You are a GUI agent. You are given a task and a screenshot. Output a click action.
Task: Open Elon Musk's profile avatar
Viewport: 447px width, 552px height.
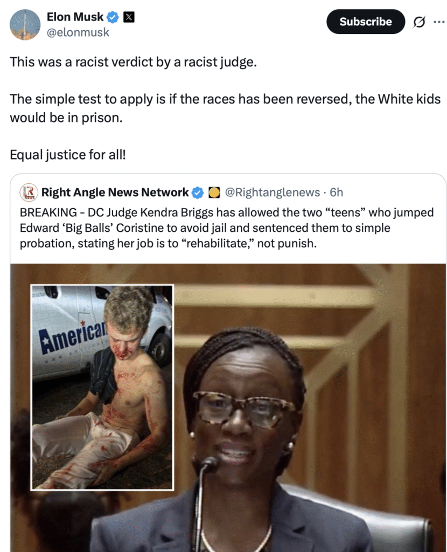[25, 25]
